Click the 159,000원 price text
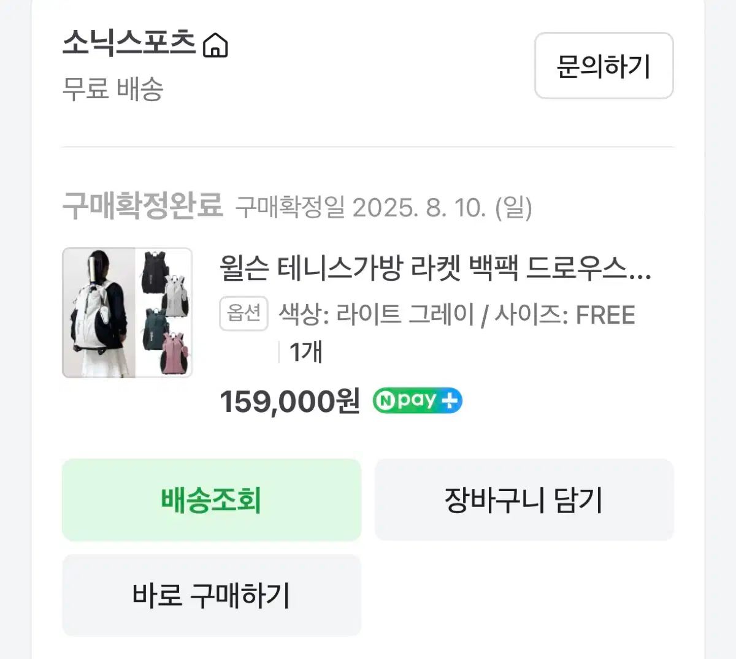 coord(289,402)
